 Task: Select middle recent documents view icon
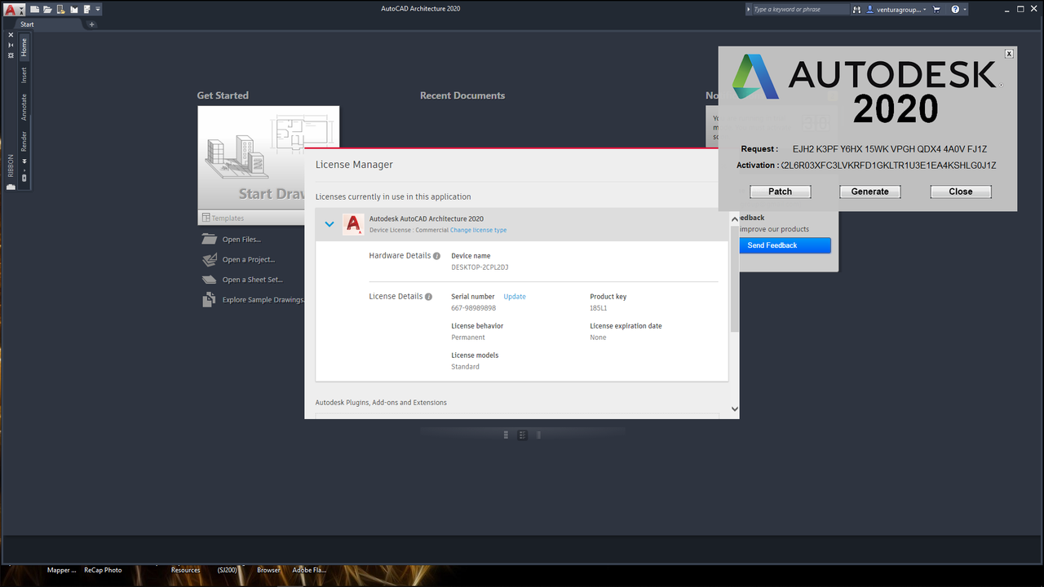click(x=523, y=435)
